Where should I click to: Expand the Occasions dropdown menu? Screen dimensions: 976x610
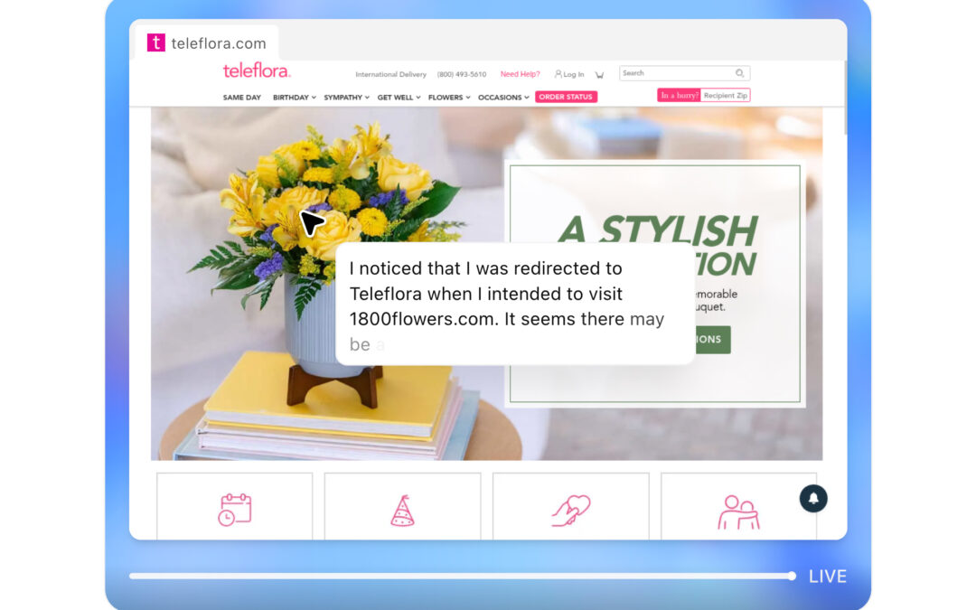[503, 98]
